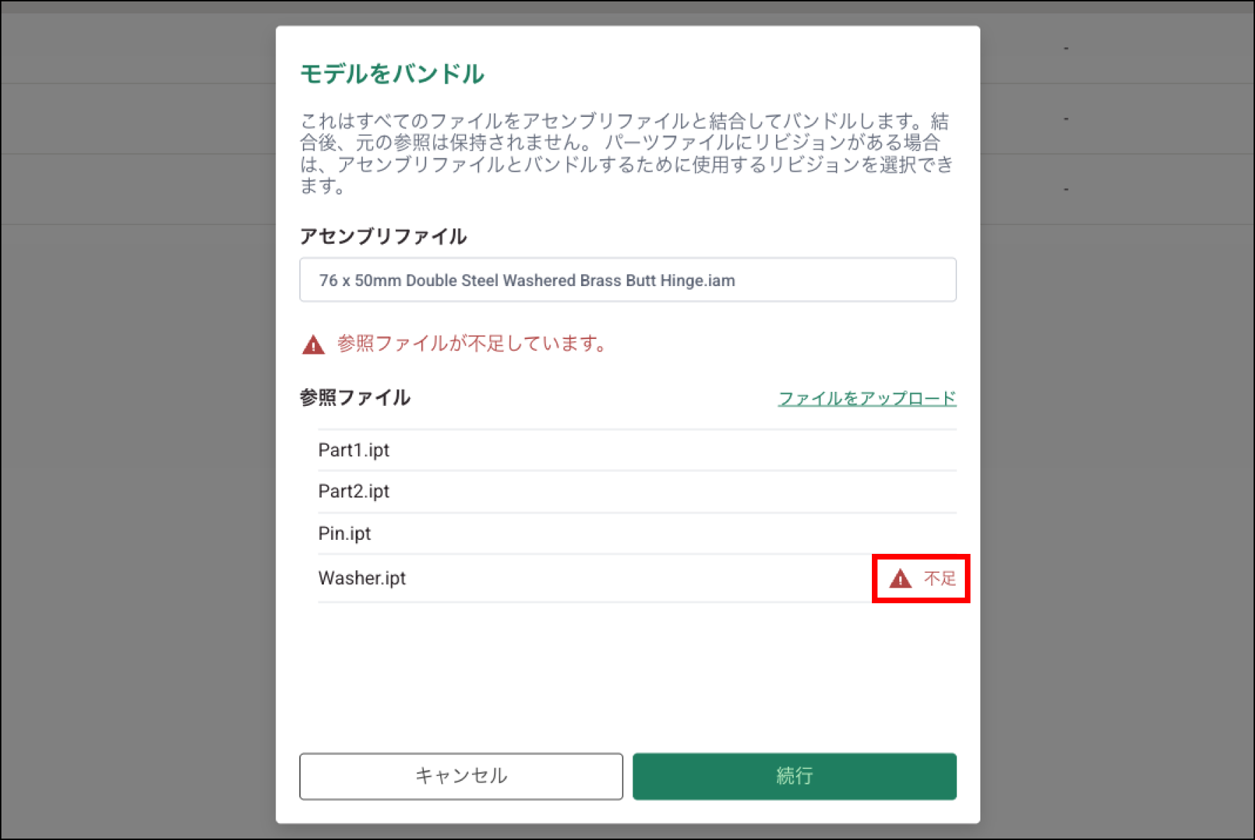Click the 参照ファイル section heading
The image size is (1255, 840).
[355, 397]
